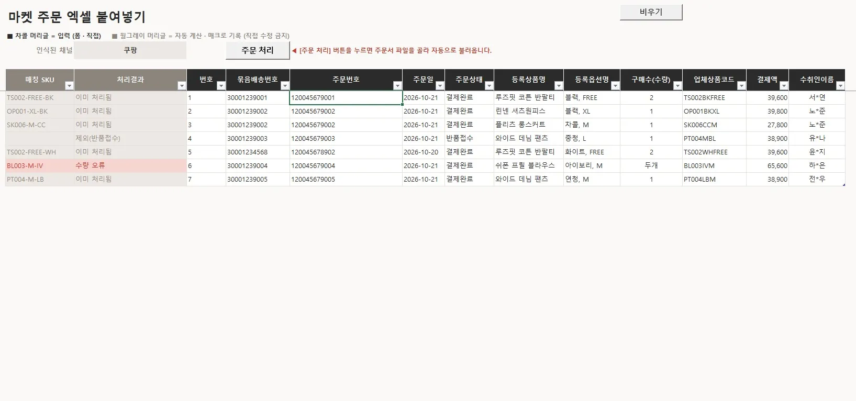Image resolution: width=856 pixels, height=401 pixels.
Task: Select quantity cell showing 두개
Action: pyautogui.click(x=651, y=166)
